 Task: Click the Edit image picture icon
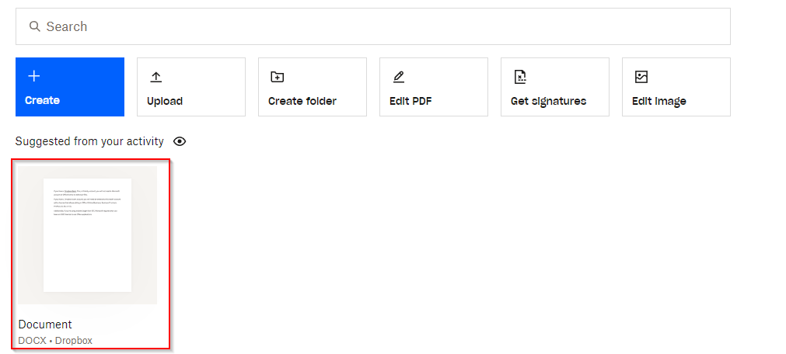(x=641, y=77)
